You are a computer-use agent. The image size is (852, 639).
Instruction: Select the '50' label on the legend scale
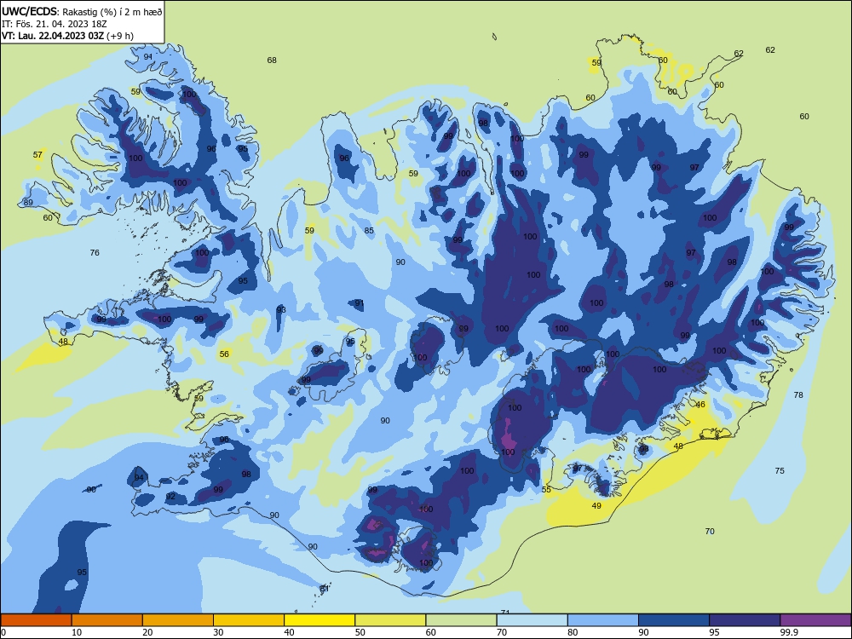[360, 632]
